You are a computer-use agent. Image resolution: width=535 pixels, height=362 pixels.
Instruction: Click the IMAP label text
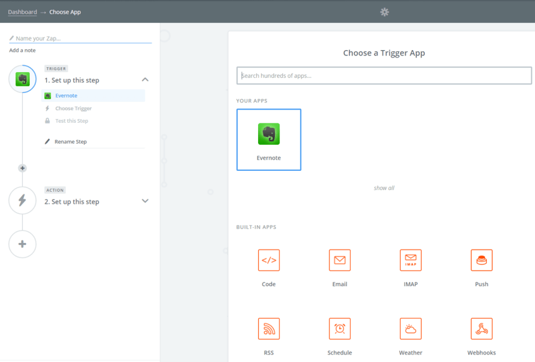tap(411, 284)
